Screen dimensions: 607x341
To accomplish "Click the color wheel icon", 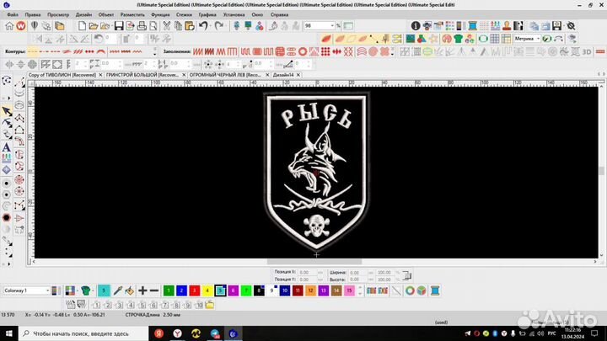I will [409, 290].
